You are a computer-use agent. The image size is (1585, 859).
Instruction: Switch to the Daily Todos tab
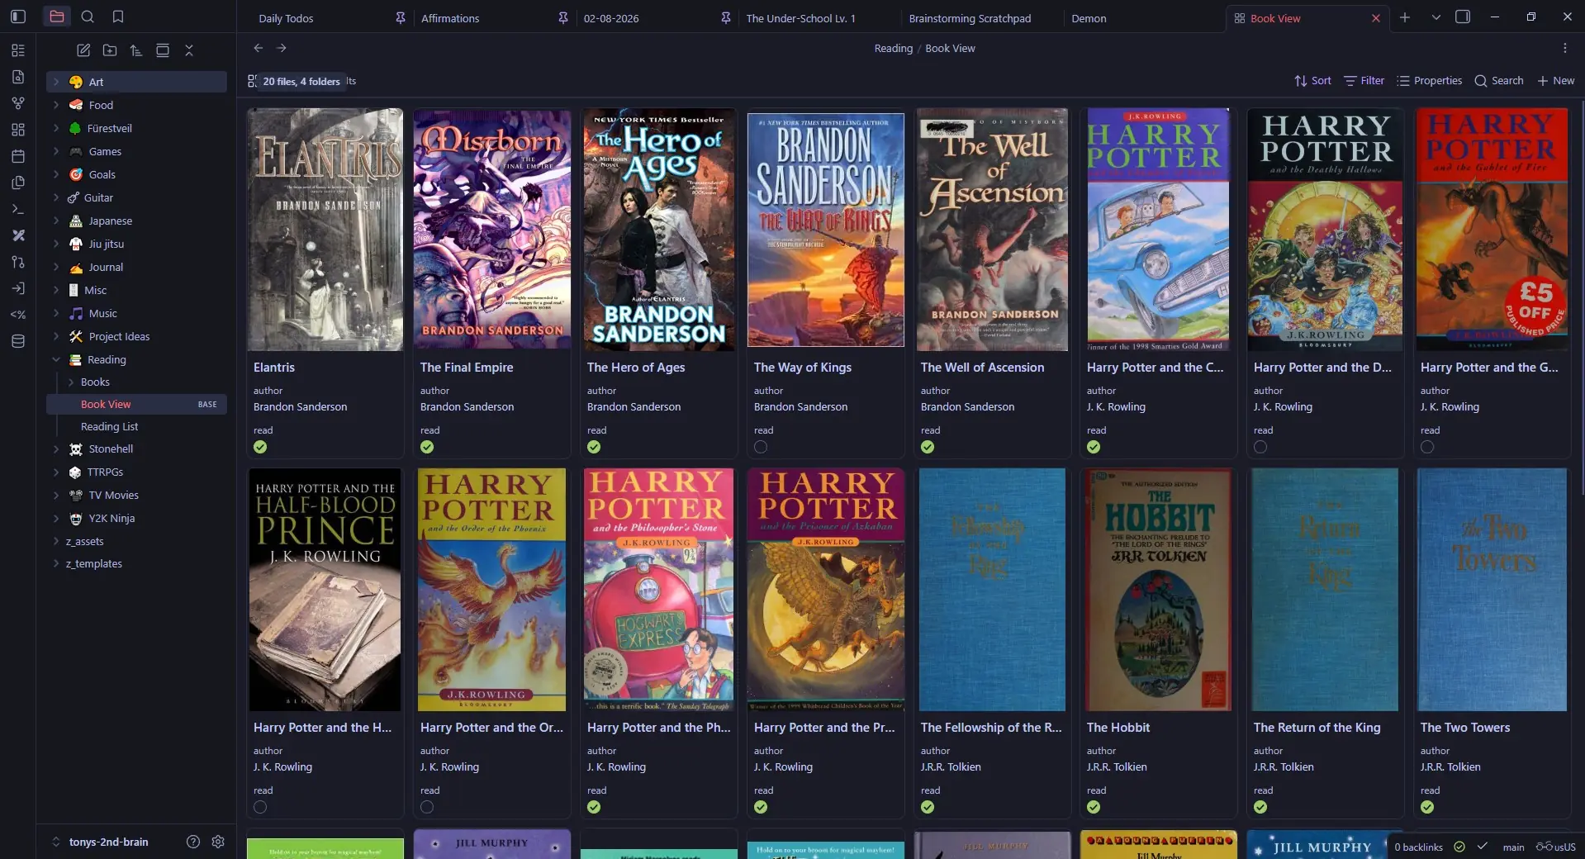click(284, 17)
